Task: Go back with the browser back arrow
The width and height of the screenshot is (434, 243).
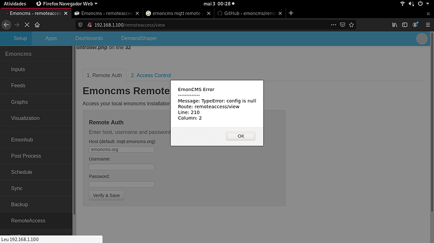Action: point(6,25)
